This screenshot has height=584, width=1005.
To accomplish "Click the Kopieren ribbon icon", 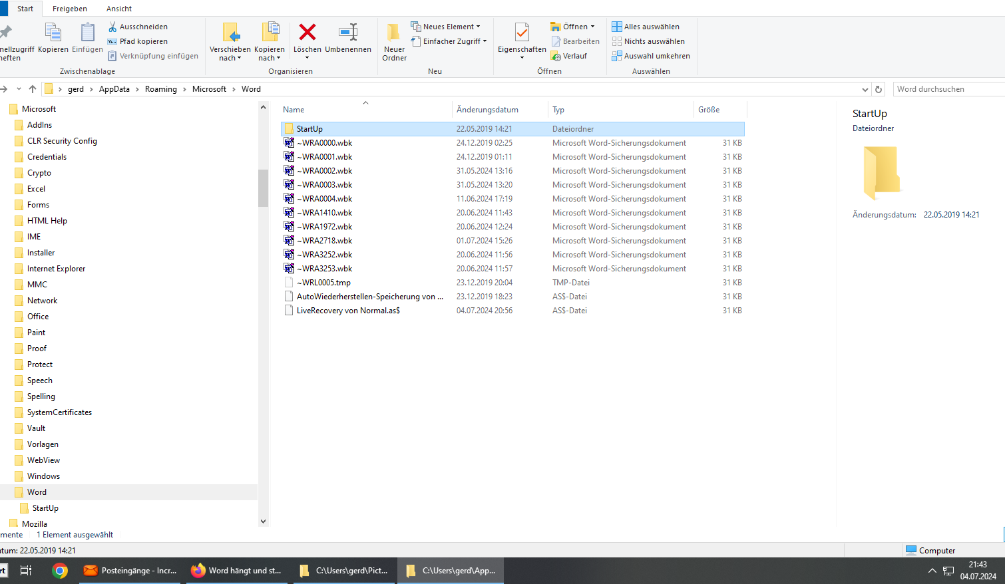I will tap(53, 32).
